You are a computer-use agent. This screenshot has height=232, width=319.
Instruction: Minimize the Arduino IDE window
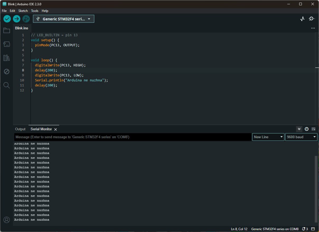pos(289,4)
